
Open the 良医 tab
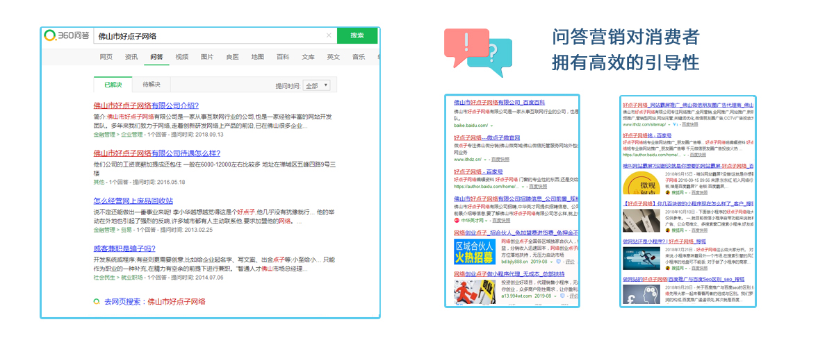click(x=232, y=57)
